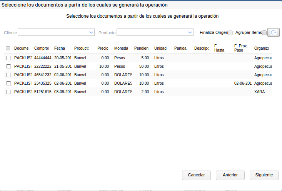Select checkbox for document 23435325
Screen dimensions: 282x191
[x=8, y=83]
